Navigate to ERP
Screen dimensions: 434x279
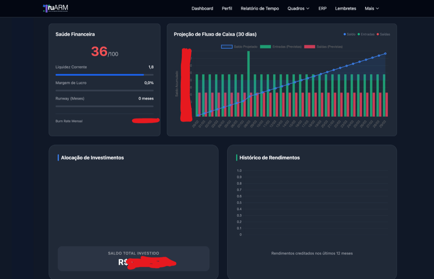click(322, 8)
